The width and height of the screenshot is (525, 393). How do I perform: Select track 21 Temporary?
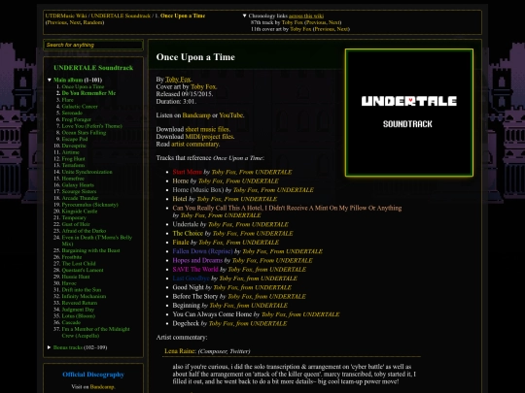[x=74, y=218]
